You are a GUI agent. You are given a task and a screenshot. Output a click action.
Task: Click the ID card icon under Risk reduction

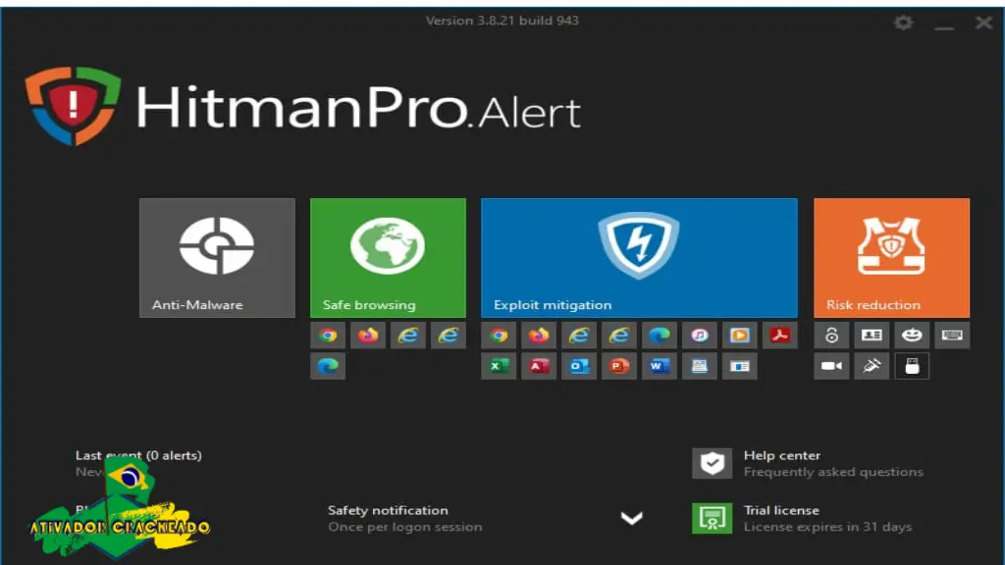click(872, 335)
